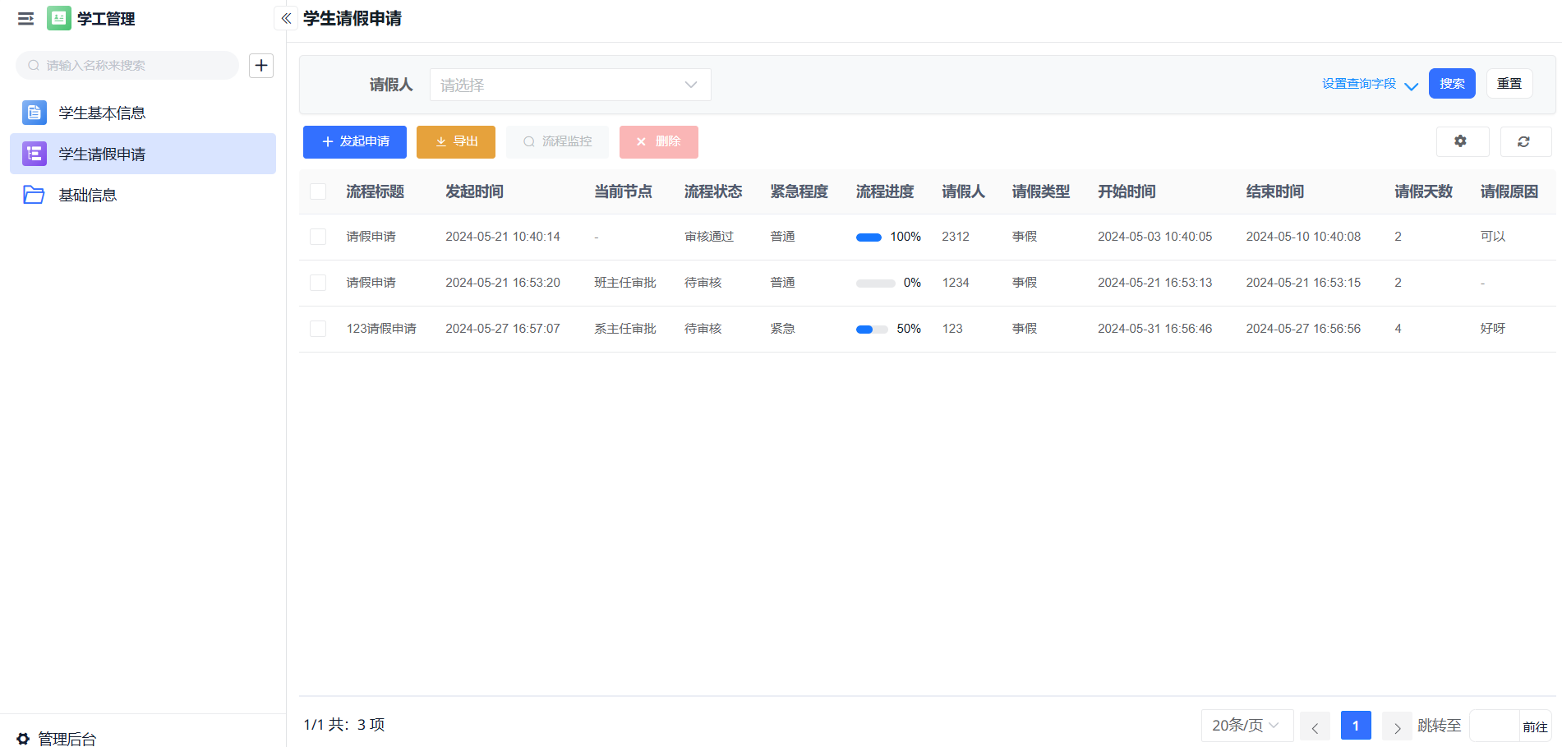
Task: Toggle the hamburger menu icon
Action: tap(26, 18)
